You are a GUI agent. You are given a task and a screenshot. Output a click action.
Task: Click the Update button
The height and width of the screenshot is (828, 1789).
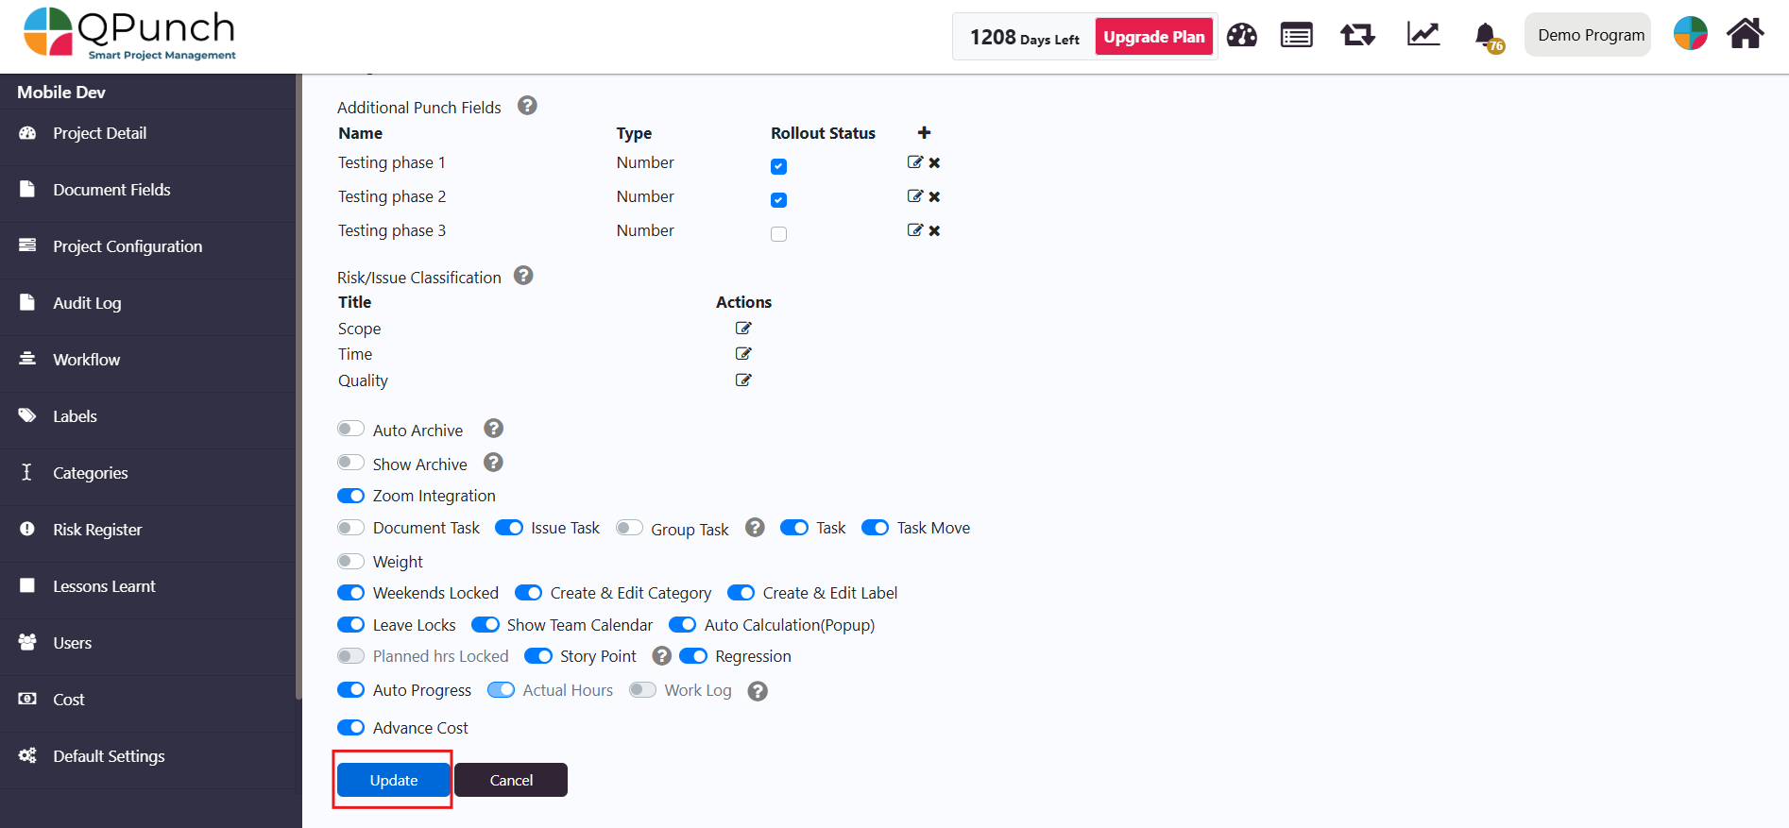point(393,780)
